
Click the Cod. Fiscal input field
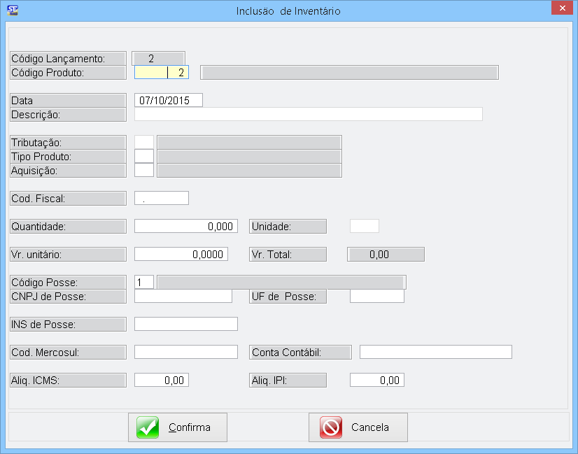tap(161, 198)
